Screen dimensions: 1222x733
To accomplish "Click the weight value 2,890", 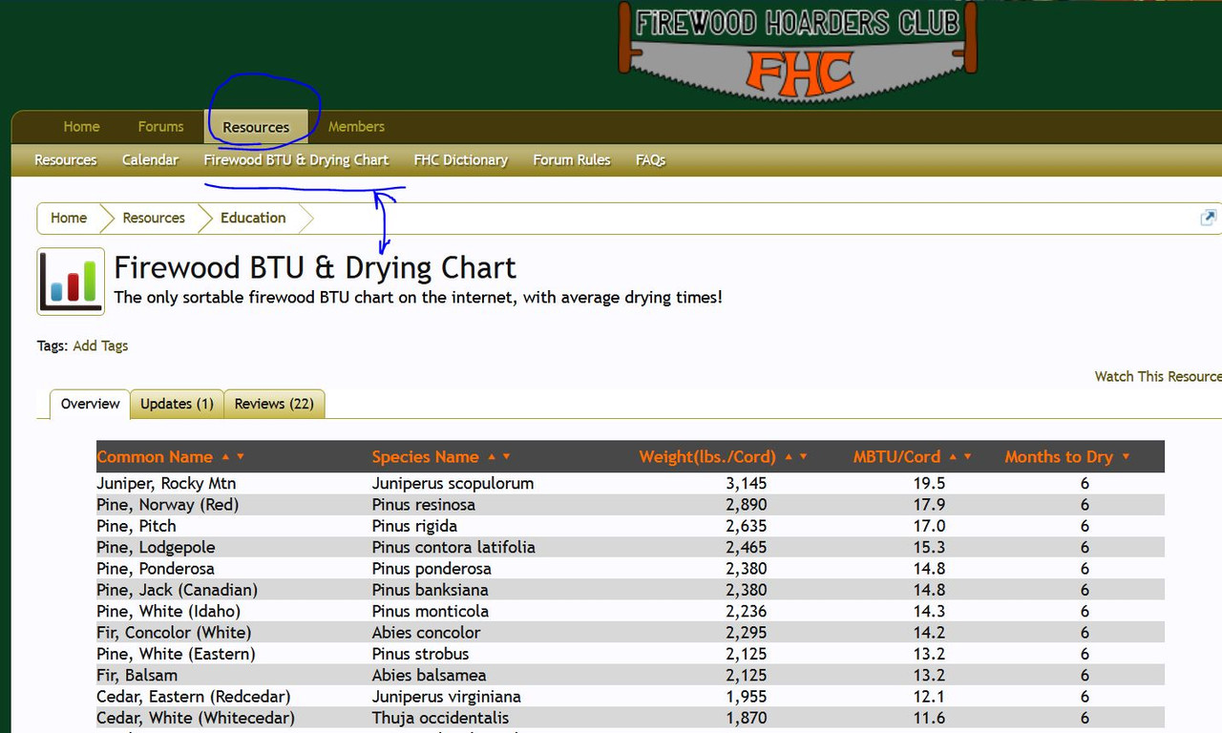I will (x=746, y=505).
